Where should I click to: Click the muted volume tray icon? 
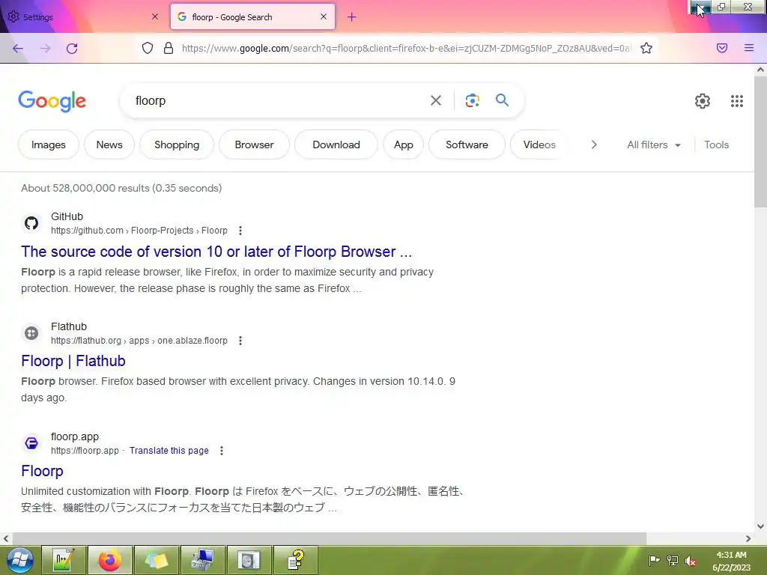691,561
